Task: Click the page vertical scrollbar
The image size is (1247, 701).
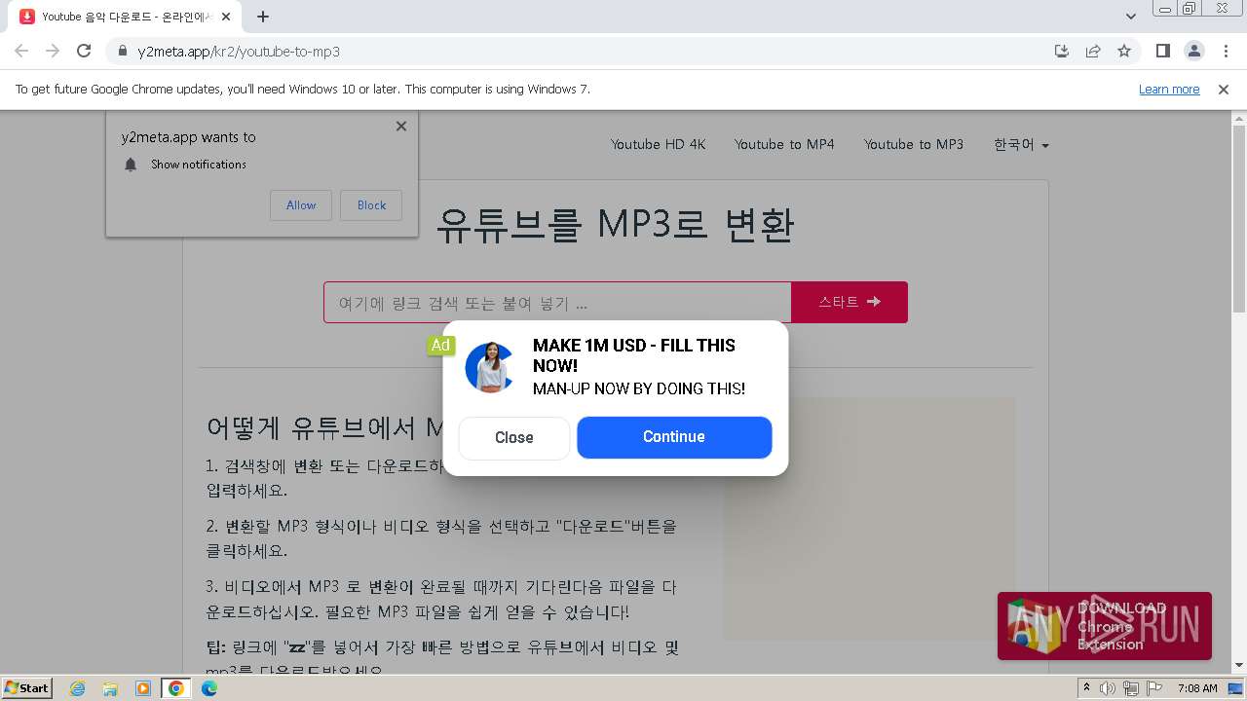Action: [1239, 219]
